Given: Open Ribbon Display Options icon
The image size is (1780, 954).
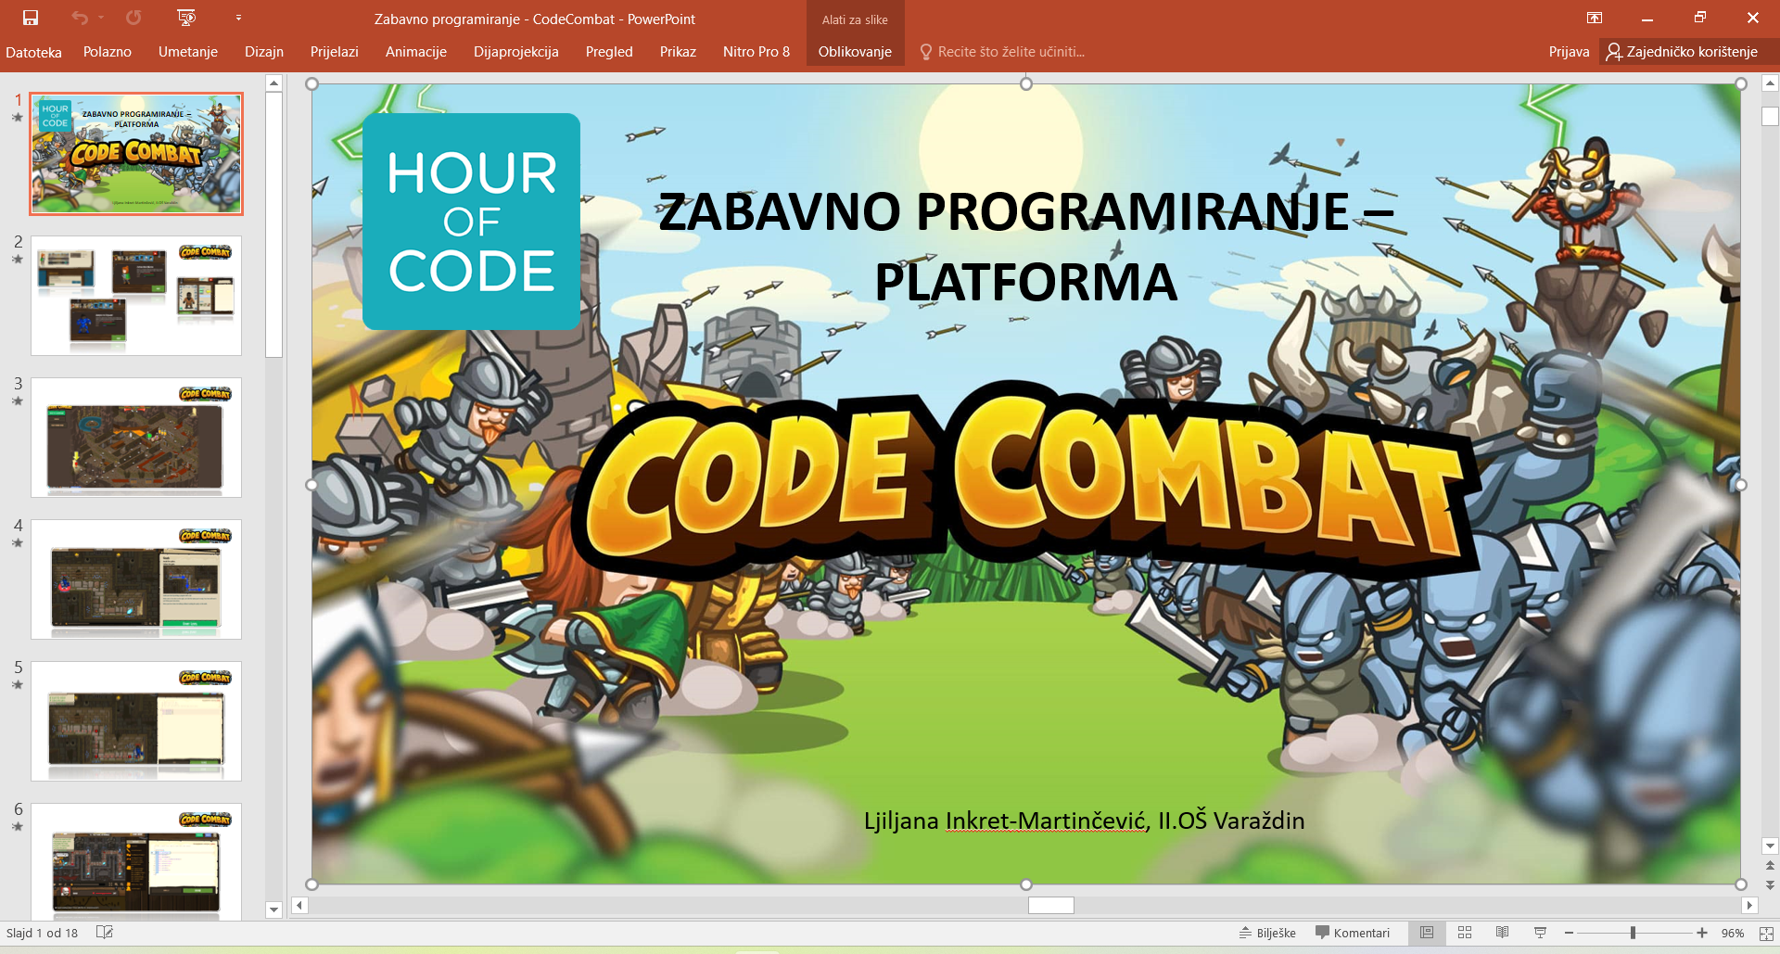Looking at the screenshot, I should click(1595, 18).
